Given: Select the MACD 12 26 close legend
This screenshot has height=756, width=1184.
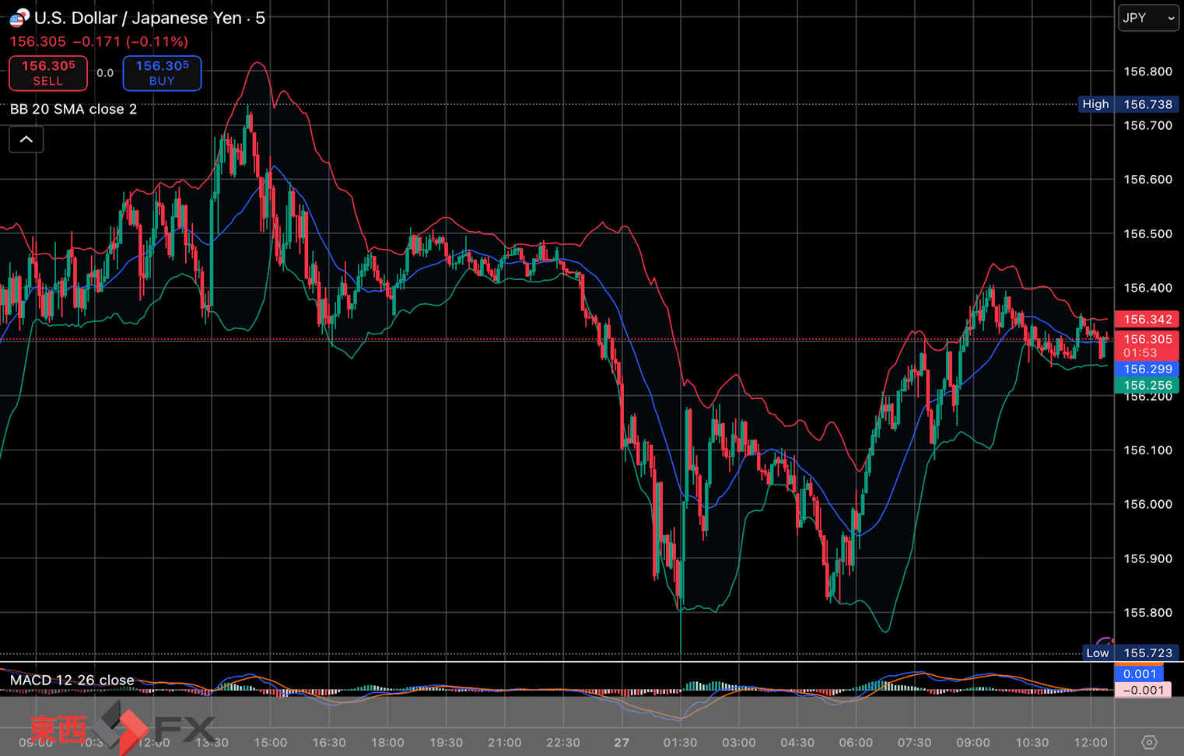Looking at the screenshot, I should 72,681.
